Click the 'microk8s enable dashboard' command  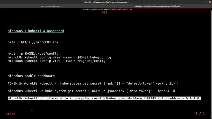(x=31, y=76)
